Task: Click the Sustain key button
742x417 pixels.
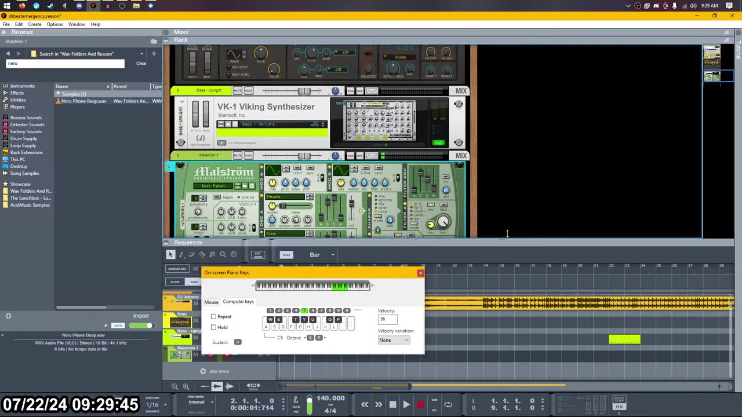Action: pos(238,342)
